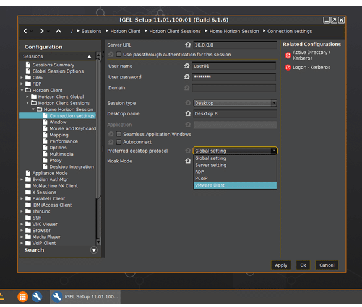Focus the Server URL input field

pyautogui.click(x=235, y=45)
